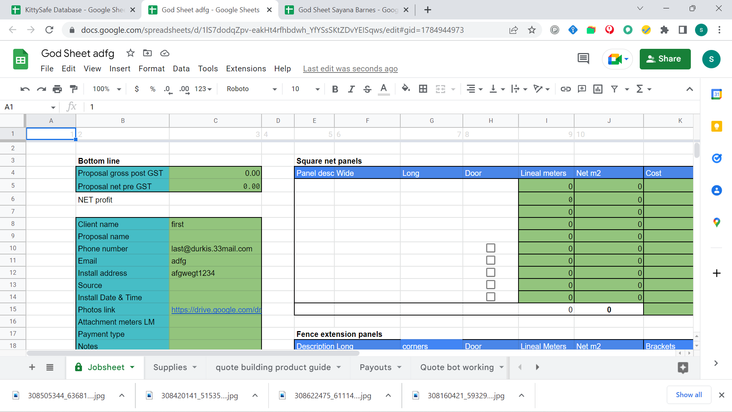The width and height of the screenshot is (732, 412).
Task: Open Contacts side panel
Action: 717,190
